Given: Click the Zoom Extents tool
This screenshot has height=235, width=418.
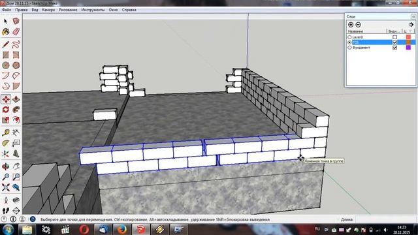Looking at the screenshot, I should (6, 187).
